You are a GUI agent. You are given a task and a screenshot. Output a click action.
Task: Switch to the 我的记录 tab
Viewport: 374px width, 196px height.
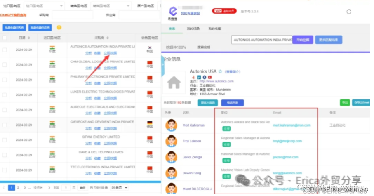click(193, 29)
